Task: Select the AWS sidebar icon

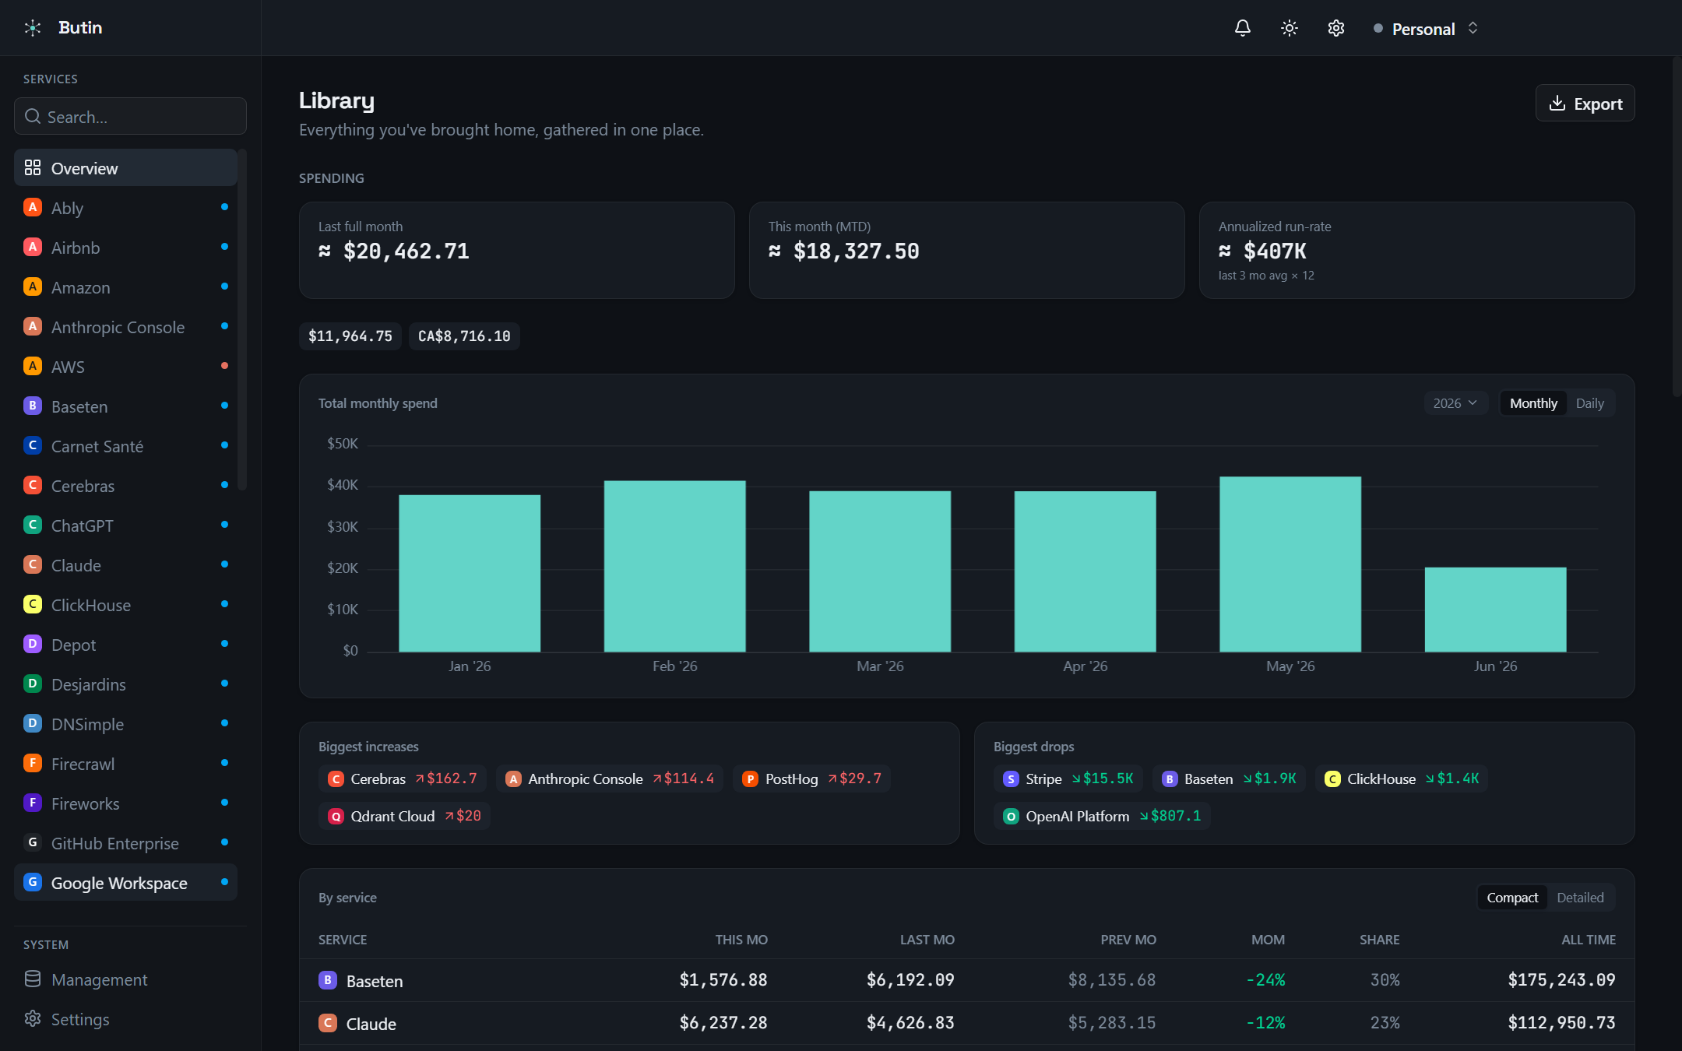Action: point(33,366)
